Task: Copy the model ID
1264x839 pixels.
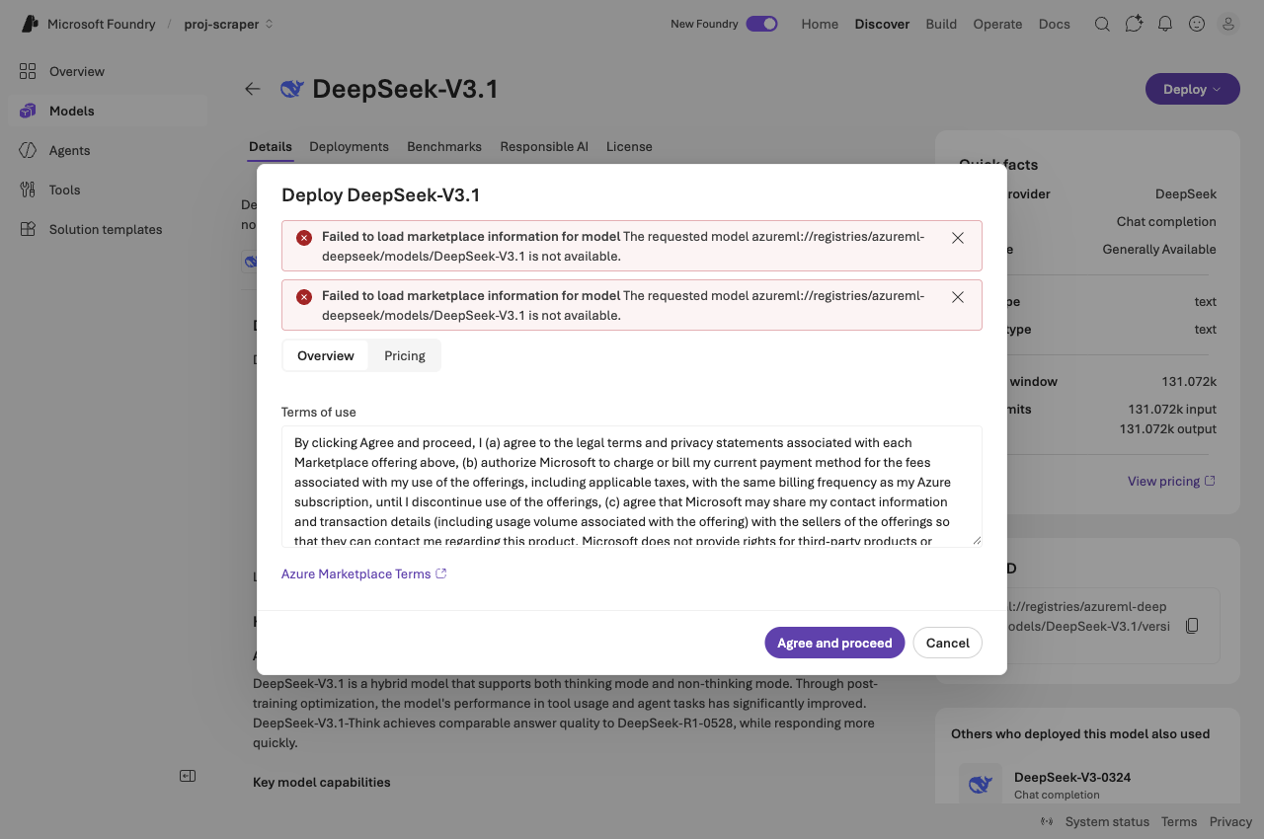Action: point(1192,626)
